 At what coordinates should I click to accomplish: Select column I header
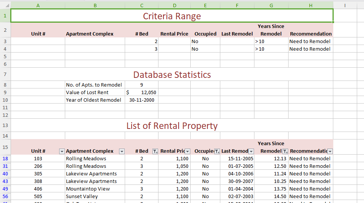345,5
